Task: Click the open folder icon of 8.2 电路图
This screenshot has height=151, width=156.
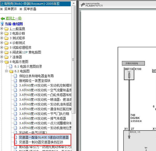Action: [11, 71]
